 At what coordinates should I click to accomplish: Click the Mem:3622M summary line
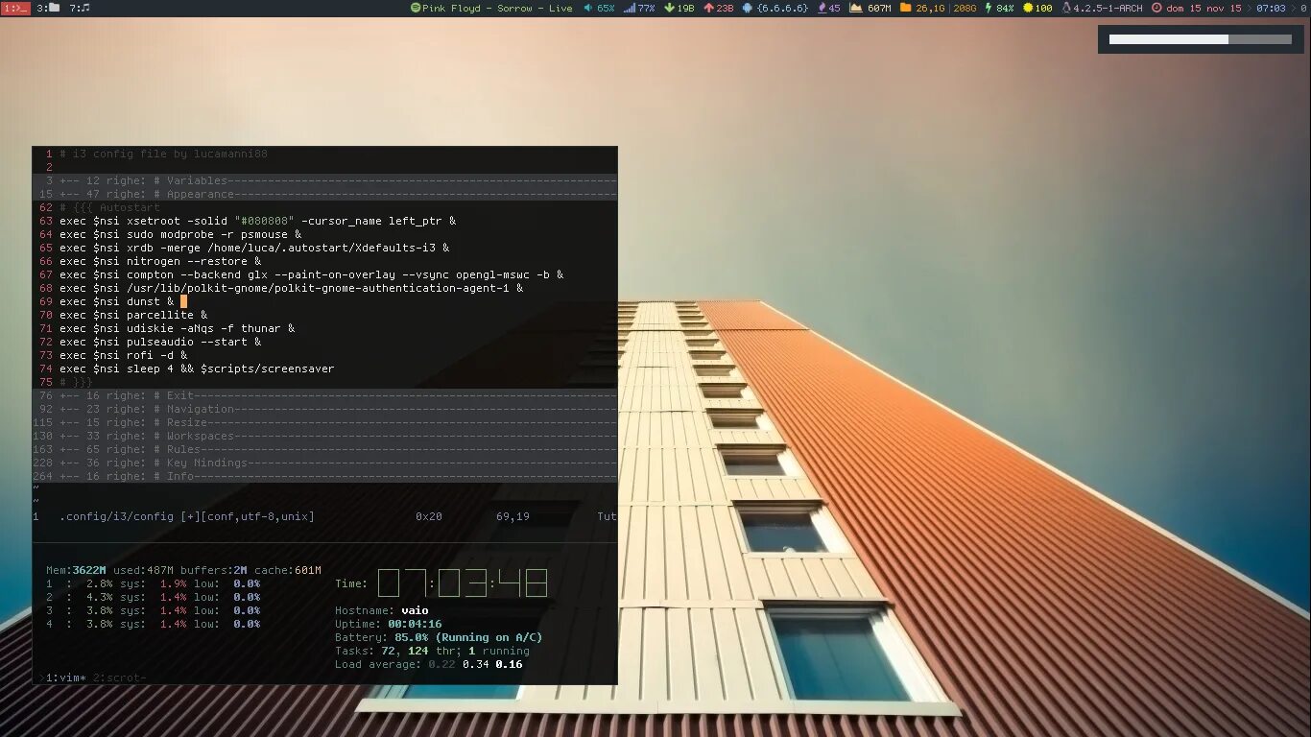pos(183,570)
